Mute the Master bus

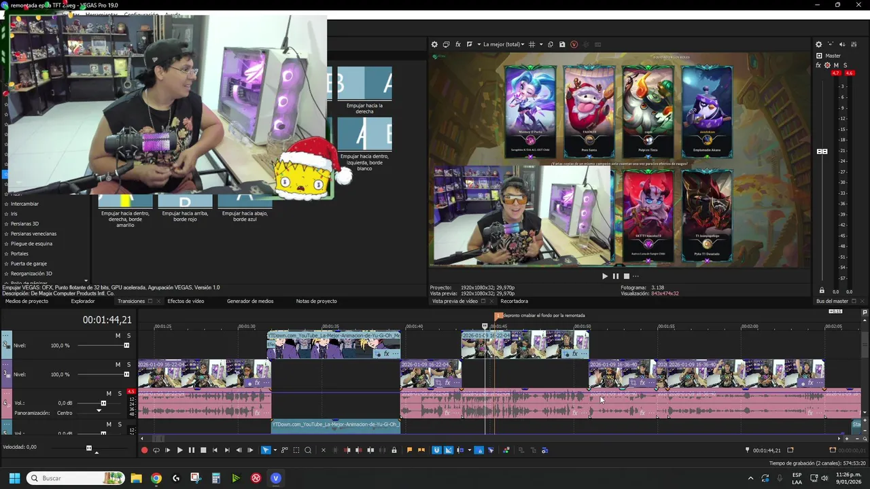coord(837,65)
